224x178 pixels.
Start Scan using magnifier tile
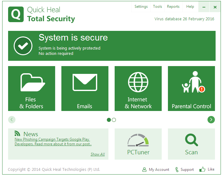coord(191,144)
